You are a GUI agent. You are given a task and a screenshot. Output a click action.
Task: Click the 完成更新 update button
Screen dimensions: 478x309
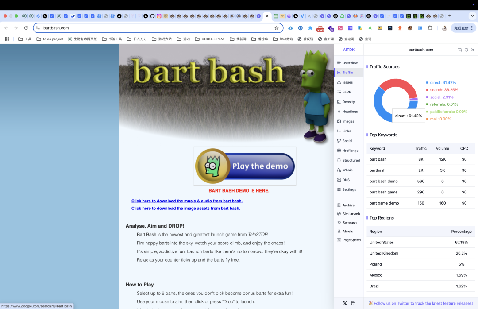(463, 28)
